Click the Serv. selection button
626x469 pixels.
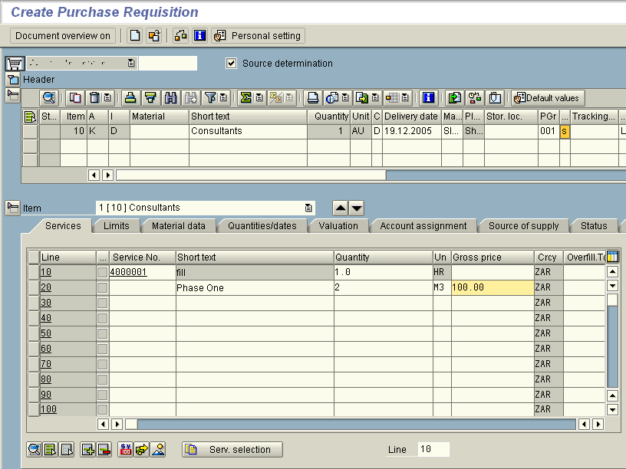[x=231, y=449]
